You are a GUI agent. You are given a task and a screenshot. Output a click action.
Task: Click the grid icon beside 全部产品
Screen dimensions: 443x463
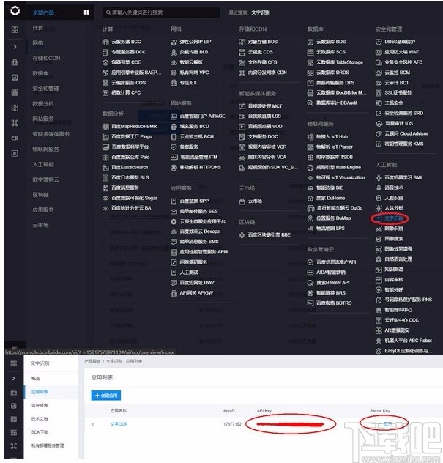tap(86, 12)
